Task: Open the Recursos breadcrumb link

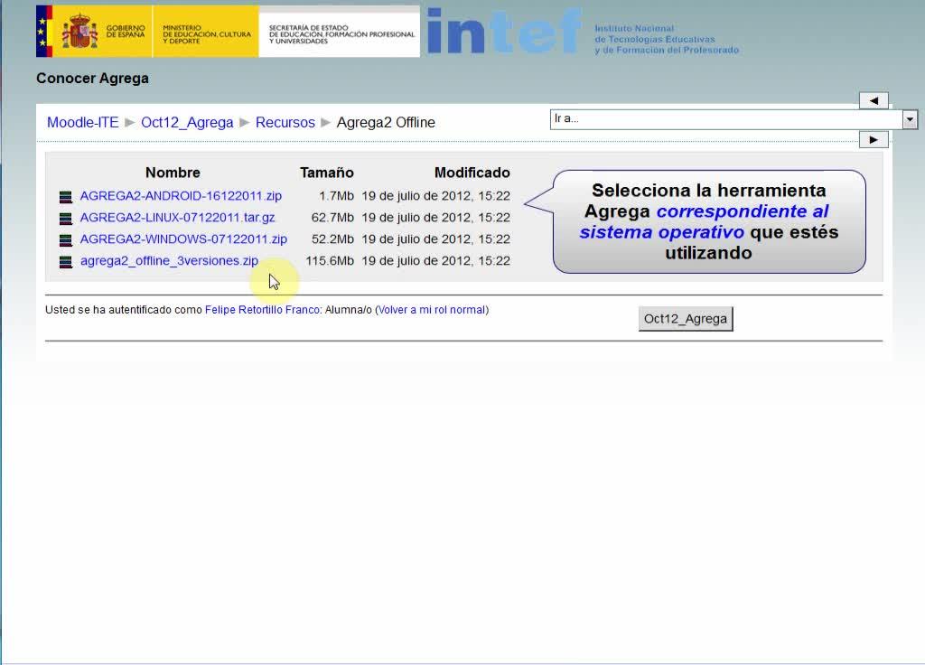Action: pos(285,122)
